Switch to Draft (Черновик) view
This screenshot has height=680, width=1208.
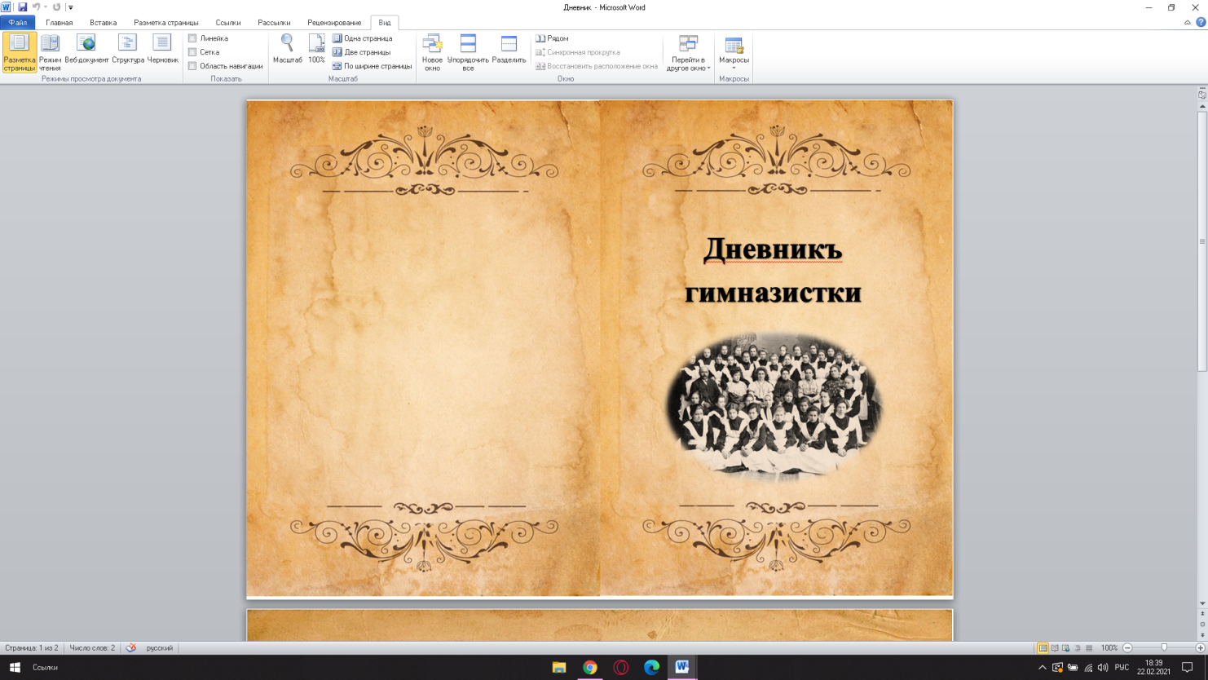coord(162,50)
